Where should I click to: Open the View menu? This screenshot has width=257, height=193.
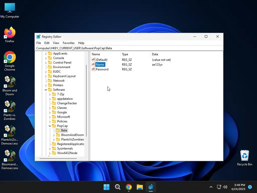[56, 43]
